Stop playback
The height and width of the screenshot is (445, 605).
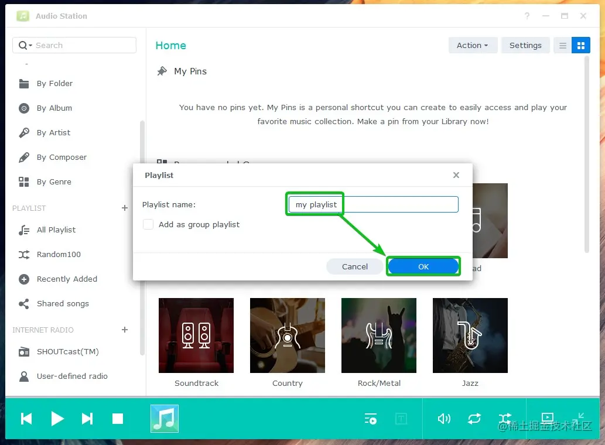(118, 419)
